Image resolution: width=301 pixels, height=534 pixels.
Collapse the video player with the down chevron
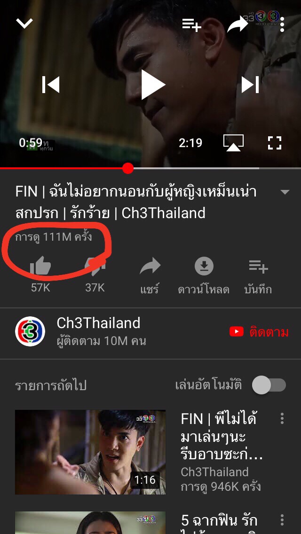pos(24,23)
